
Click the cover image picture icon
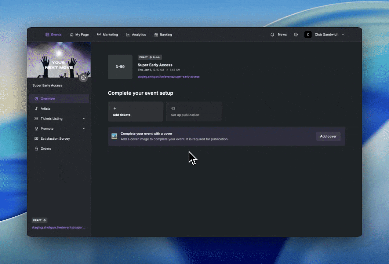[114, 136]
